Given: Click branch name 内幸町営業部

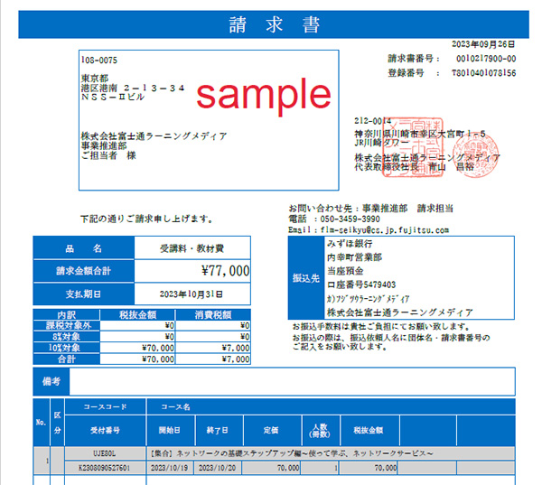Looking at the screenshot, I should pyautogui.click(x=354, y=257).
